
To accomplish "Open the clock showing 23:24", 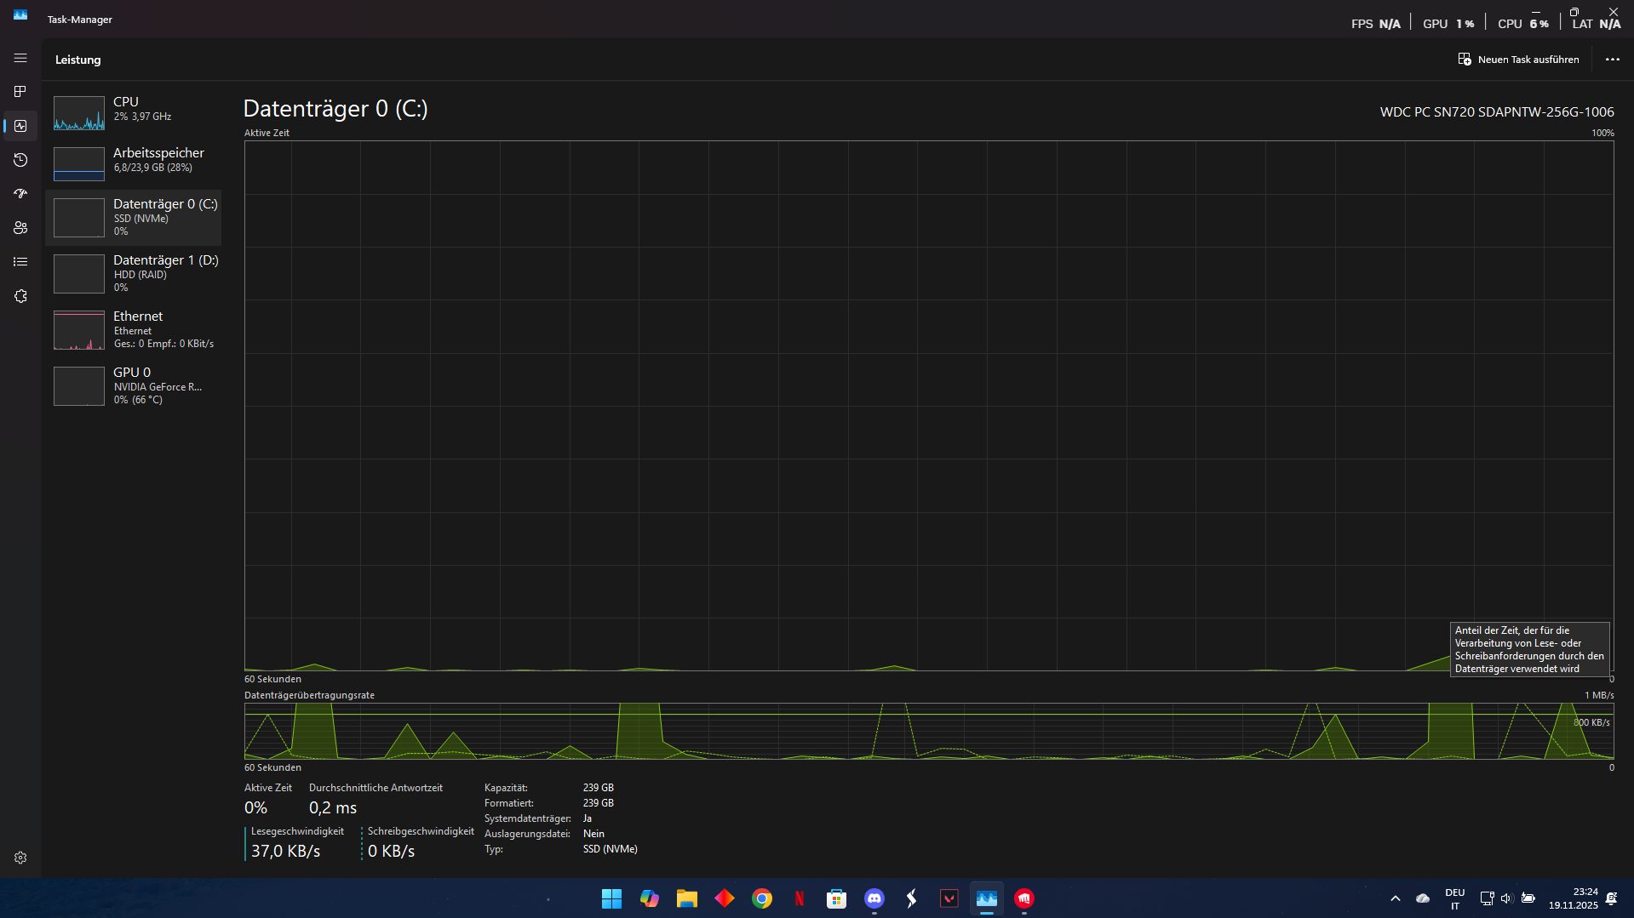I will 1574,898.
